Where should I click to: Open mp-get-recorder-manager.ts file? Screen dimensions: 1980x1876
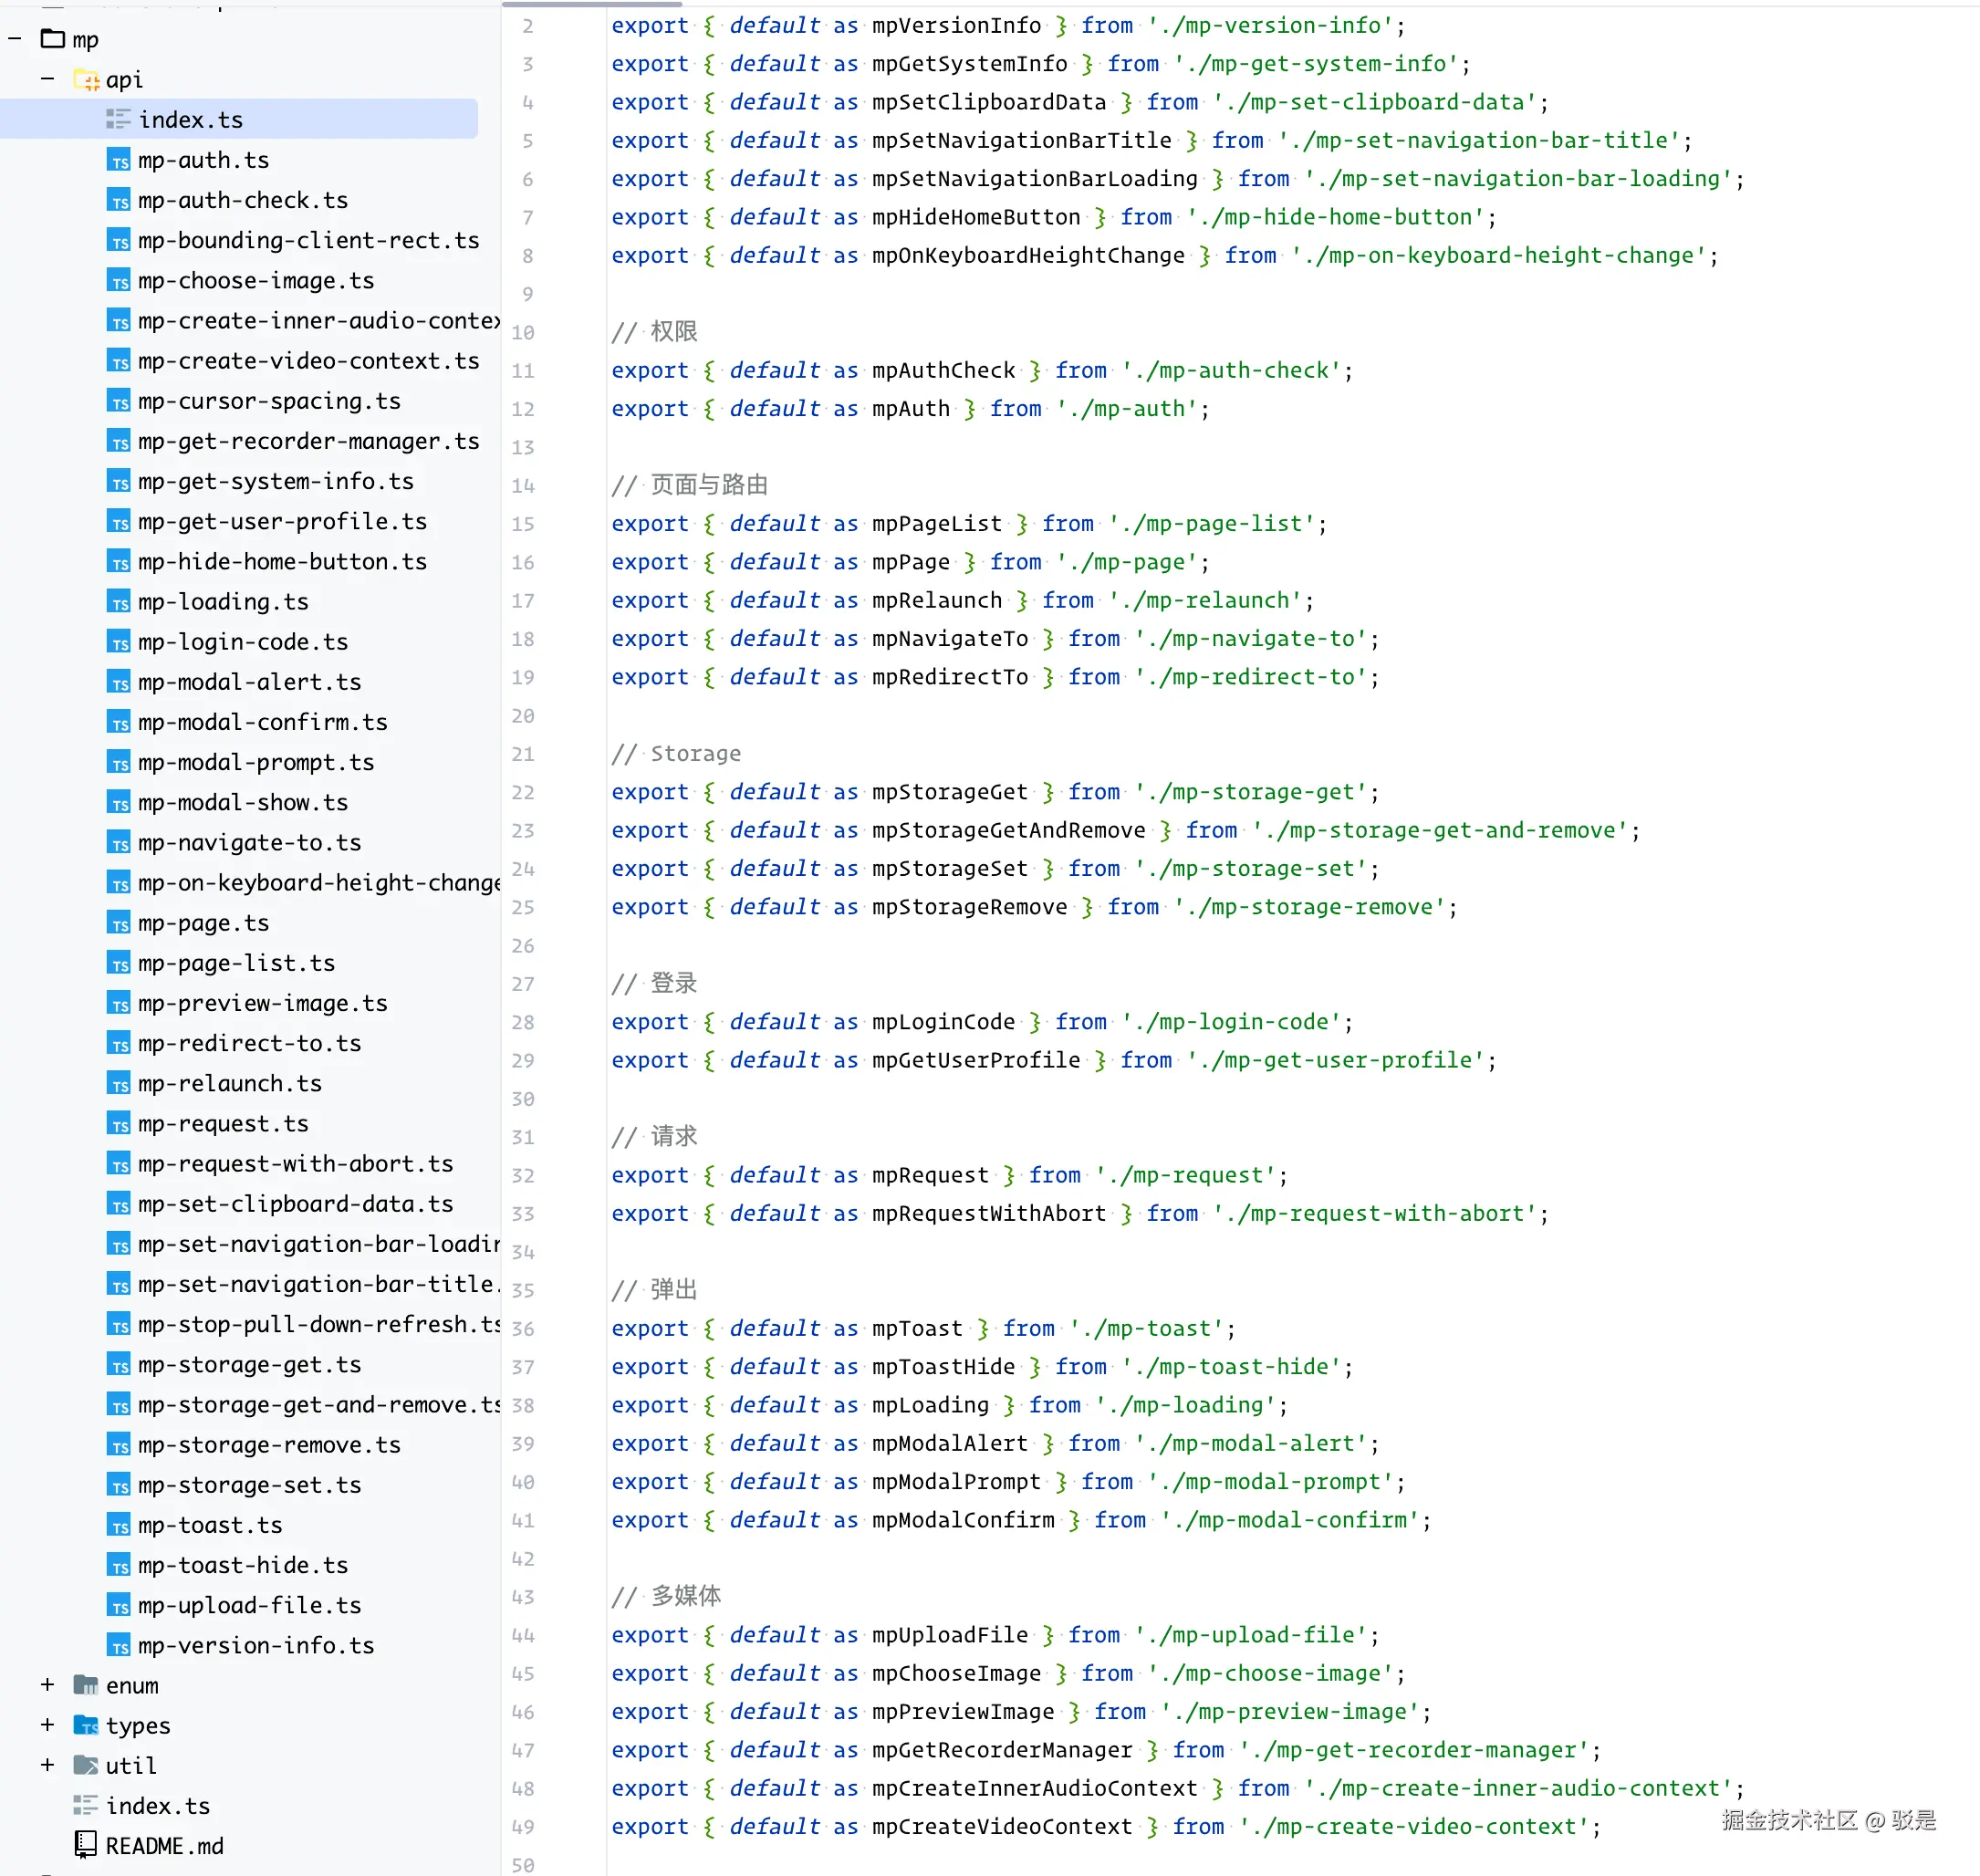click(x=308, y=441)
